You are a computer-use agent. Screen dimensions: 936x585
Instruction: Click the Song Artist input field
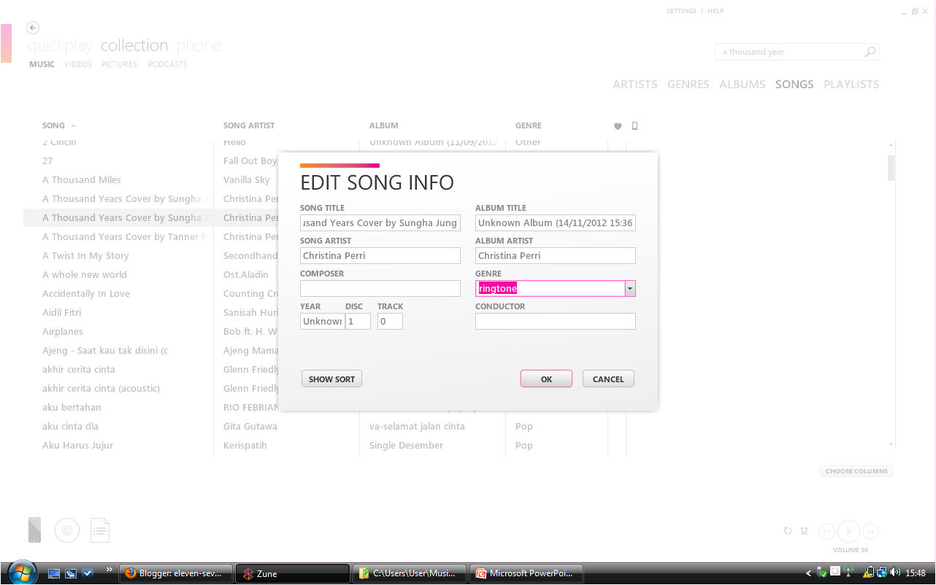380,256
